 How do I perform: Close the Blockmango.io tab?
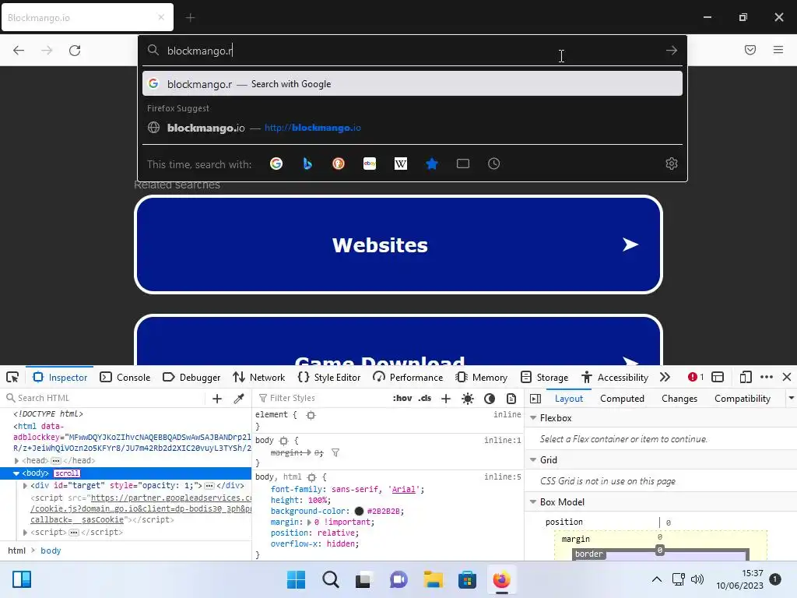[x=161, y=17]
